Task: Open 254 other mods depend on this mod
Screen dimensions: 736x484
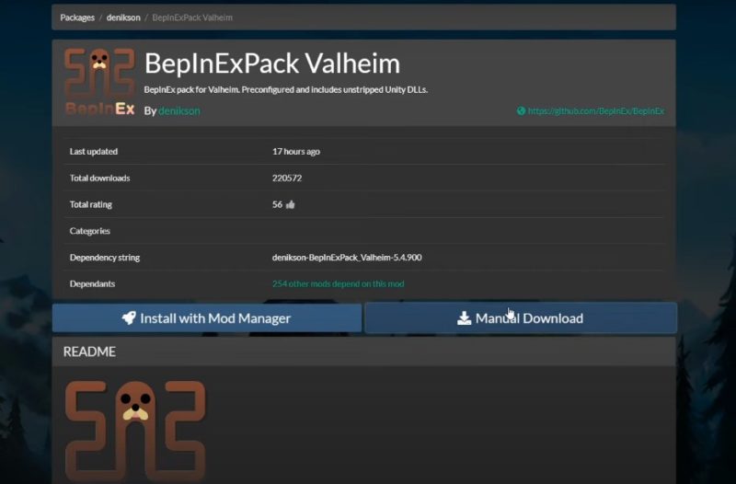Action: tap(338, 283)
